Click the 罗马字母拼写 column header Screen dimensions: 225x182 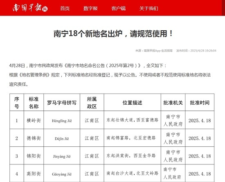click(x=62, y=103)
